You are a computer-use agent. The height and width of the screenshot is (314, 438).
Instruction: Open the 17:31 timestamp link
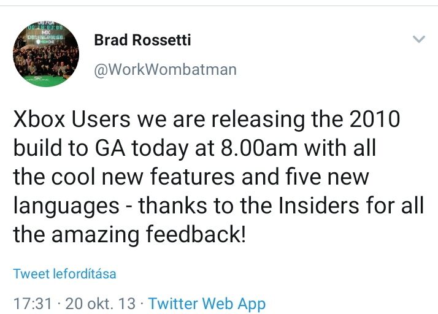point(32,303)
